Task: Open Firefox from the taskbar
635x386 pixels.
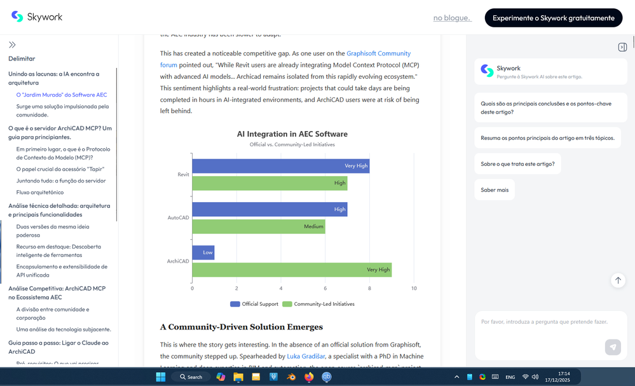Action: (309, 376)
